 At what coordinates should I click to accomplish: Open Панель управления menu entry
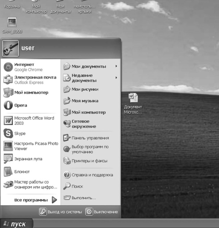click(90, 138)
